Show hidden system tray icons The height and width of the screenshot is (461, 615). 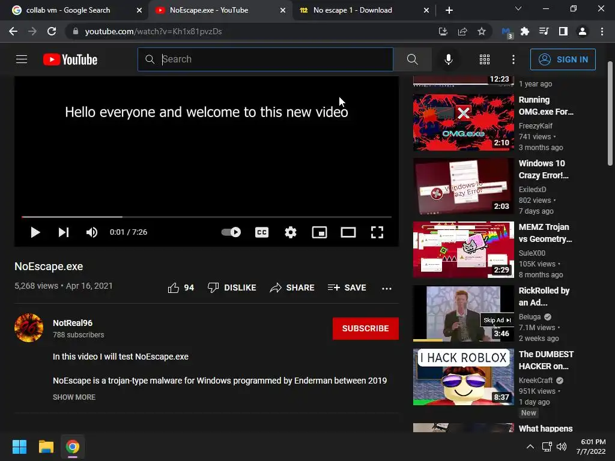pyautogui.click(x=530, y=447)
